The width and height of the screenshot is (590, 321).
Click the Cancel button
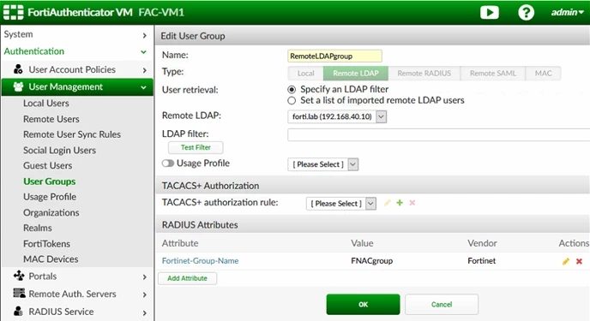442,305
